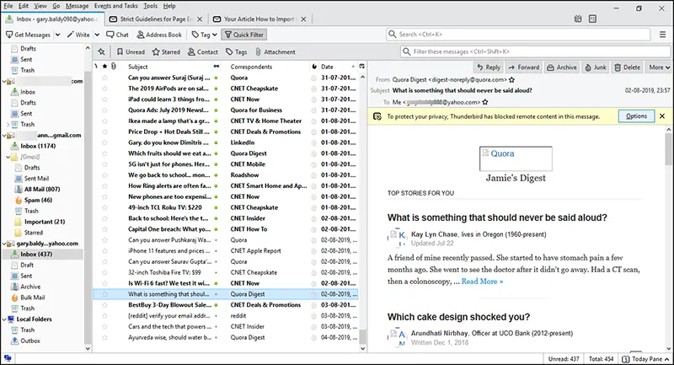Open the Chat toolbar button

pyautogui.click(x=117, y=35)
